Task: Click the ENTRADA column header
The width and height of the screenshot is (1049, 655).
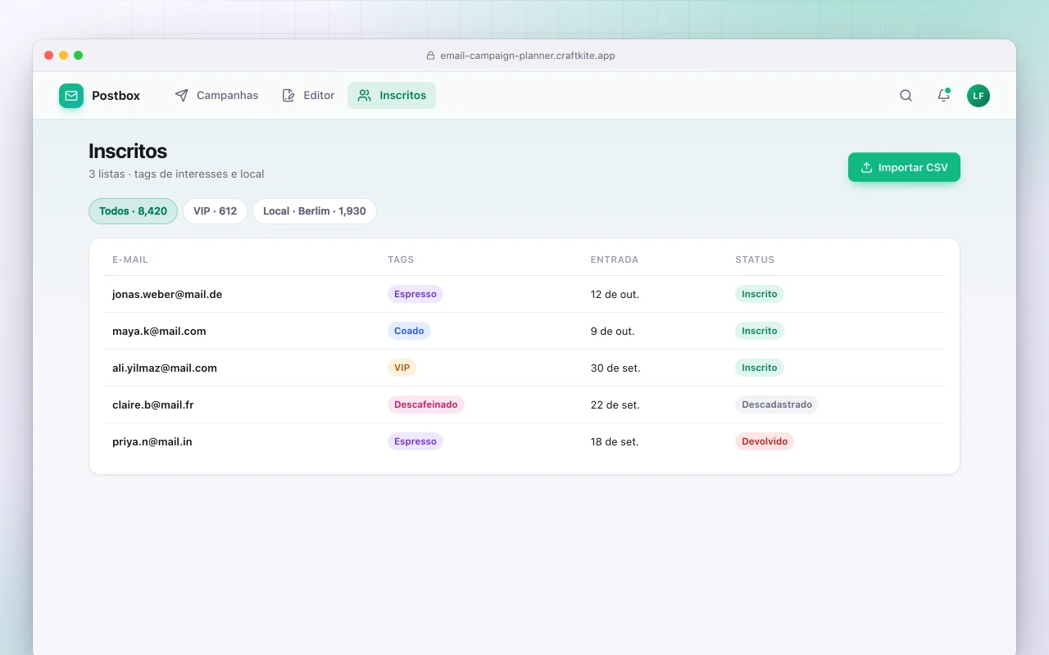Action: [x=615, y=260]
